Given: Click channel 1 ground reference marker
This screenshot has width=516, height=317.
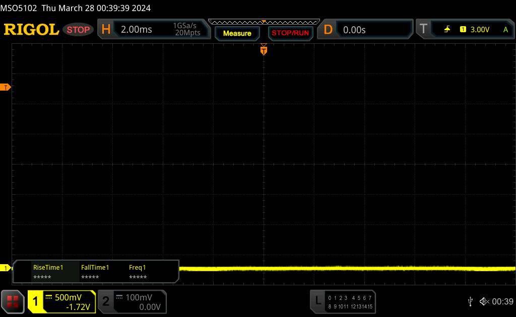Looking at the screenshot, I should point(5,268).
